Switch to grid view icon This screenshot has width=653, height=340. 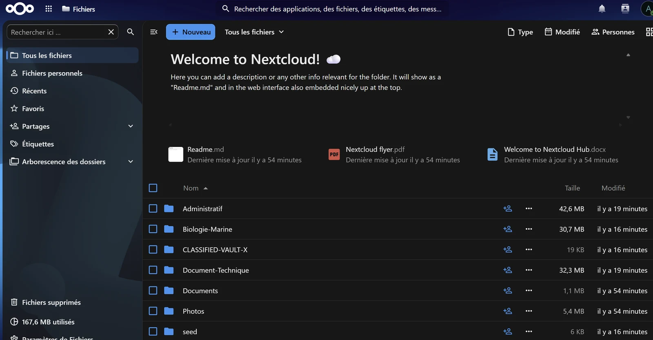click(x=649, y=32)
